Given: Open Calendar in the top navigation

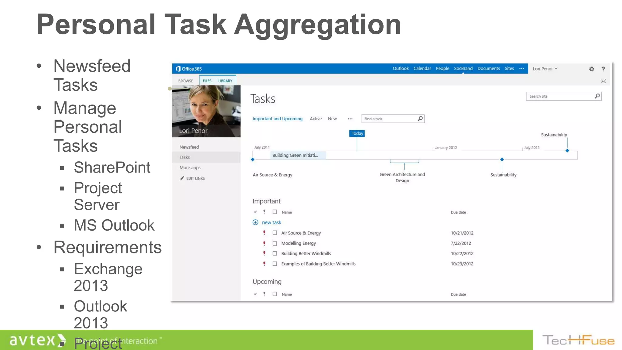Looking at the screenshot, I should point(422,69).
